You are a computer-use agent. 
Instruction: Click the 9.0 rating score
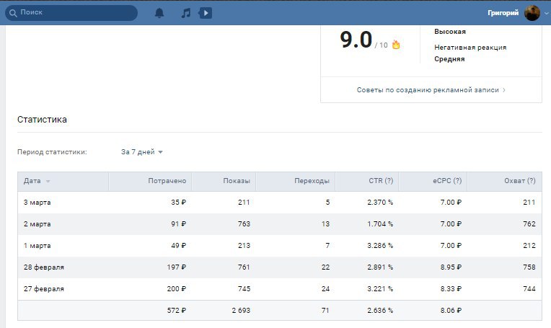tap(356, 40)
